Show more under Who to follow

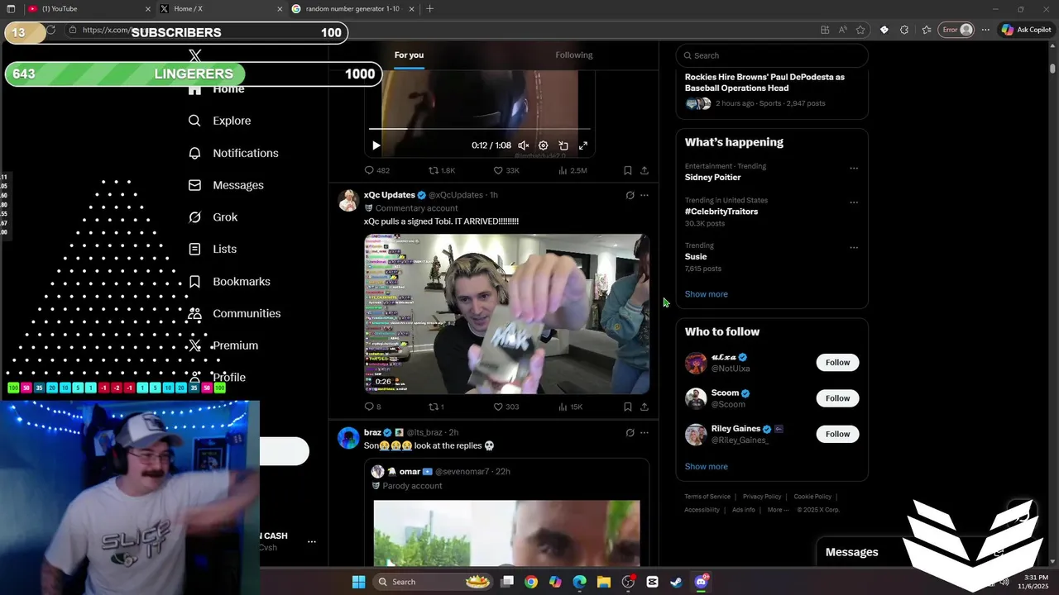point(706,467)
